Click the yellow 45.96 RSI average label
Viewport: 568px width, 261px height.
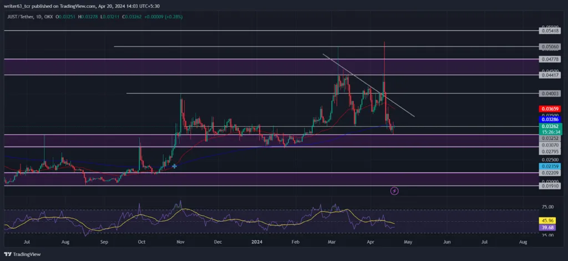[546, 220]
